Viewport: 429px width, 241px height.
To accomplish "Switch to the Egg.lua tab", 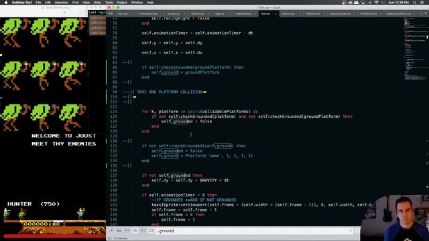I will pyautogui.click(x=219, y=13).
